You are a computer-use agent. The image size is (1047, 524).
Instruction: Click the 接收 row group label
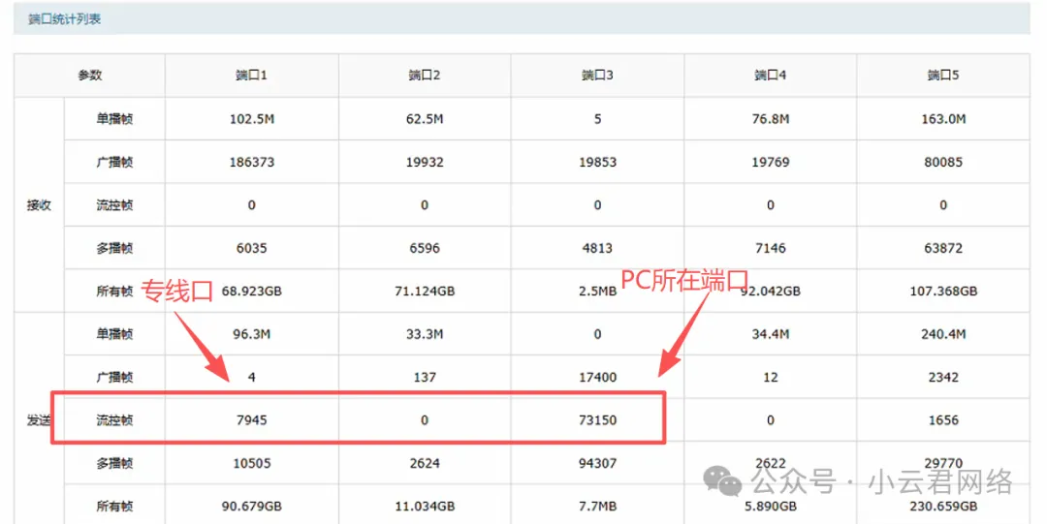[x=39, y=204]
